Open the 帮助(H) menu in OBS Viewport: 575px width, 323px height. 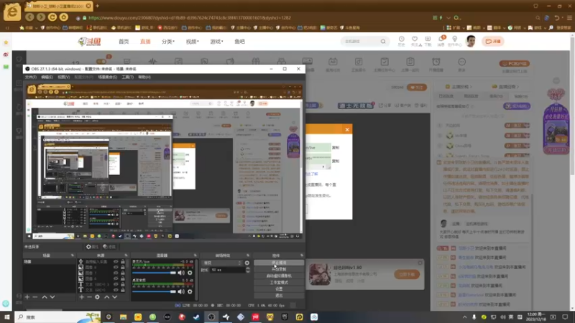tap(144, 78)
